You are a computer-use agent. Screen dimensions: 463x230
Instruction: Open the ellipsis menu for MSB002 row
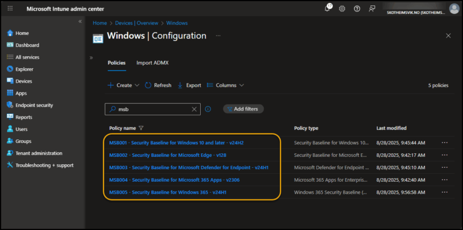point(445,155)
